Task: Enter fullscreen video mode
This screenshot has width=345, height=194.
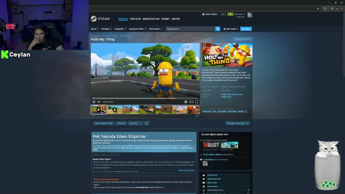Action: 196,102
